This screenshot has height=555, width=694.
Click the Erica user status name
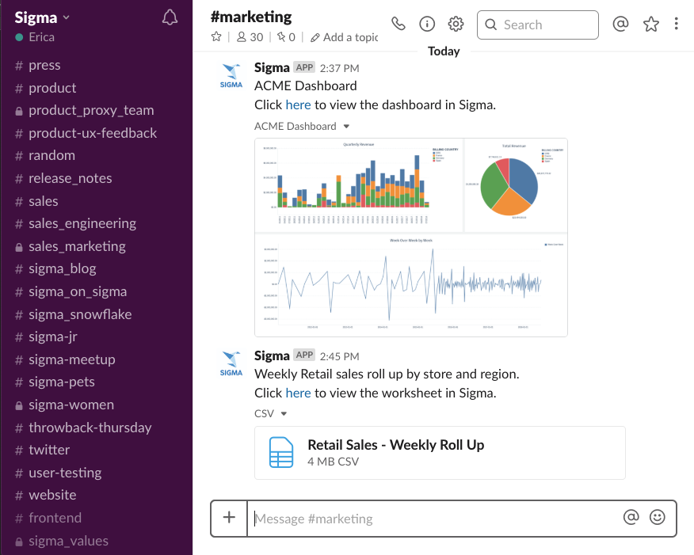point(42,37)
